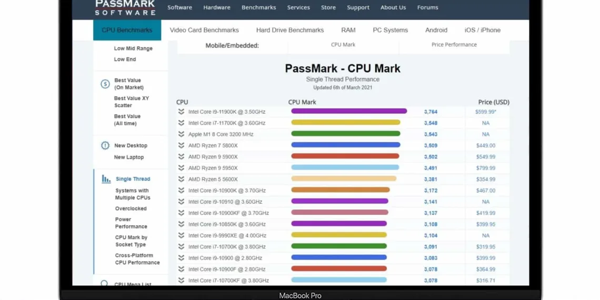Click the Best Value dollar sign icon
This screenshot has width=600, height=300.
point(105,84)
